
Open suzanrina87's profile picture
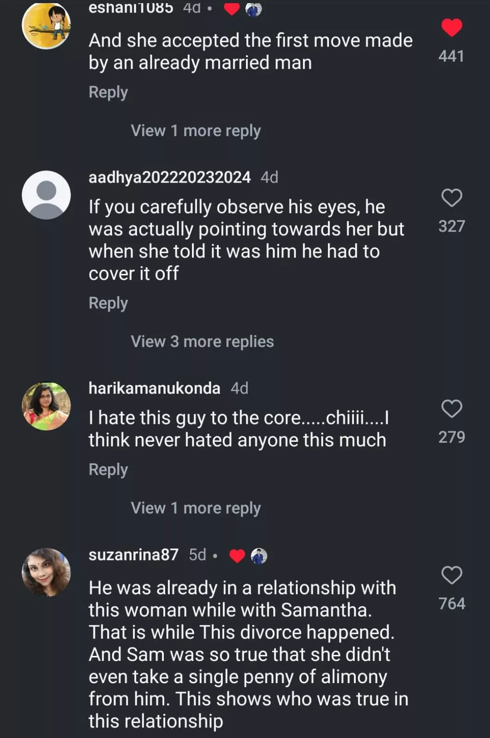pyautogui.click(x=46, y=572)
